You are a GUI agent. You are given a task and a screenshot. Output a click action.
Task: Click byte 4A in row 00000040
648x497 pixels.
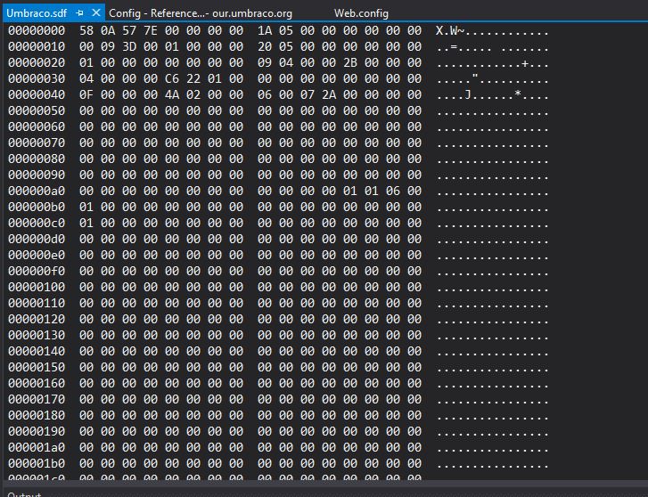point(171,94)
